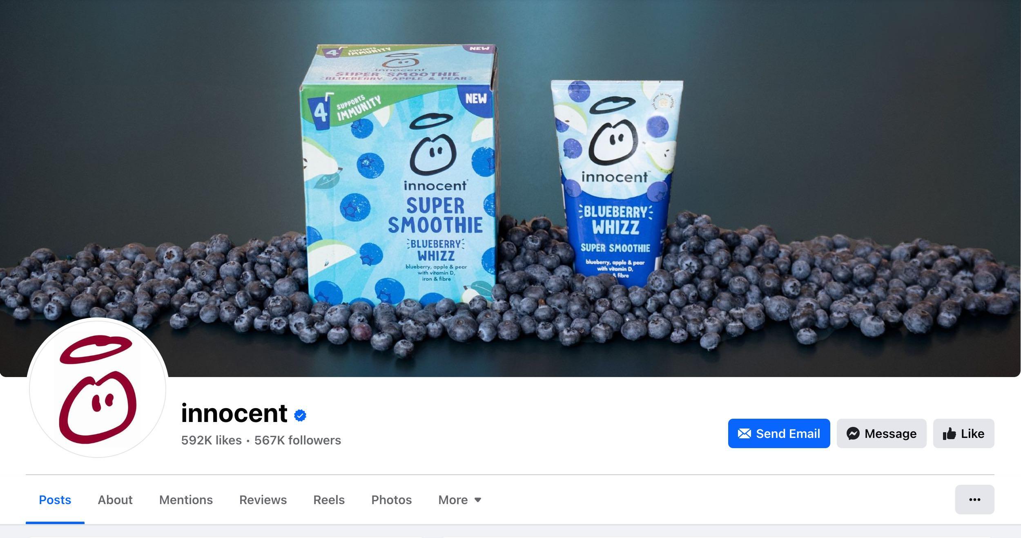Click the thumbs-up icon to like page
The height and width of the screenshot is (538, 1021).
(949, 433)
